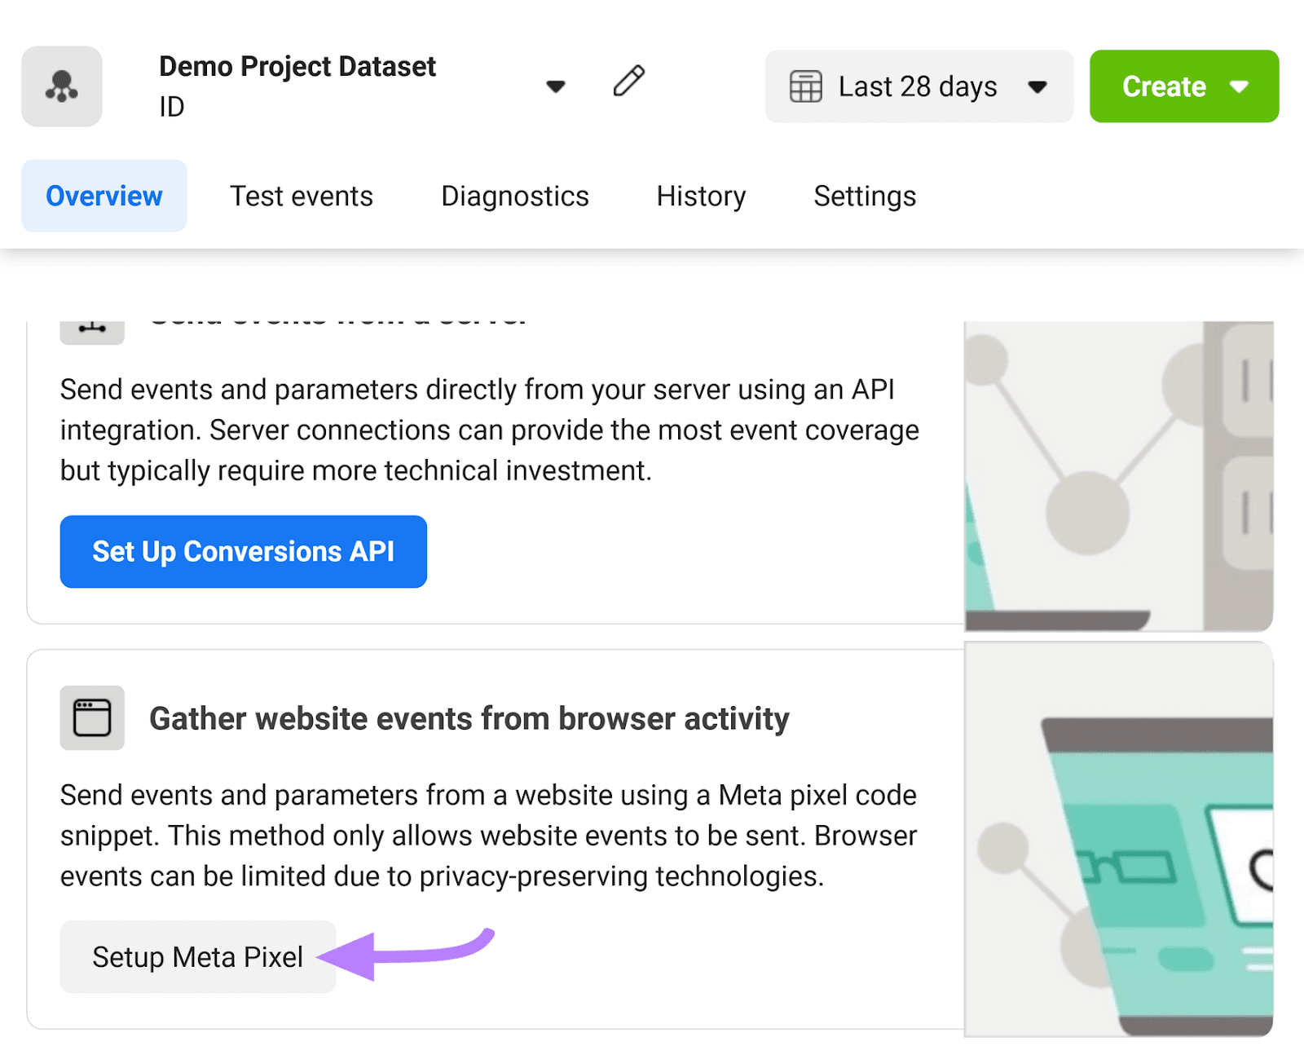The height and width of the screenshot is (1046, 1304).
Task: Click the calendar icon in date range selector
Action: tap(805, 86)
